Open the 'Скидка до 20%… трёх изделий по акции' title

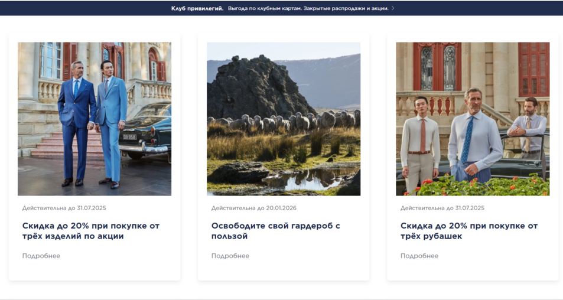[x=91, y=231]
